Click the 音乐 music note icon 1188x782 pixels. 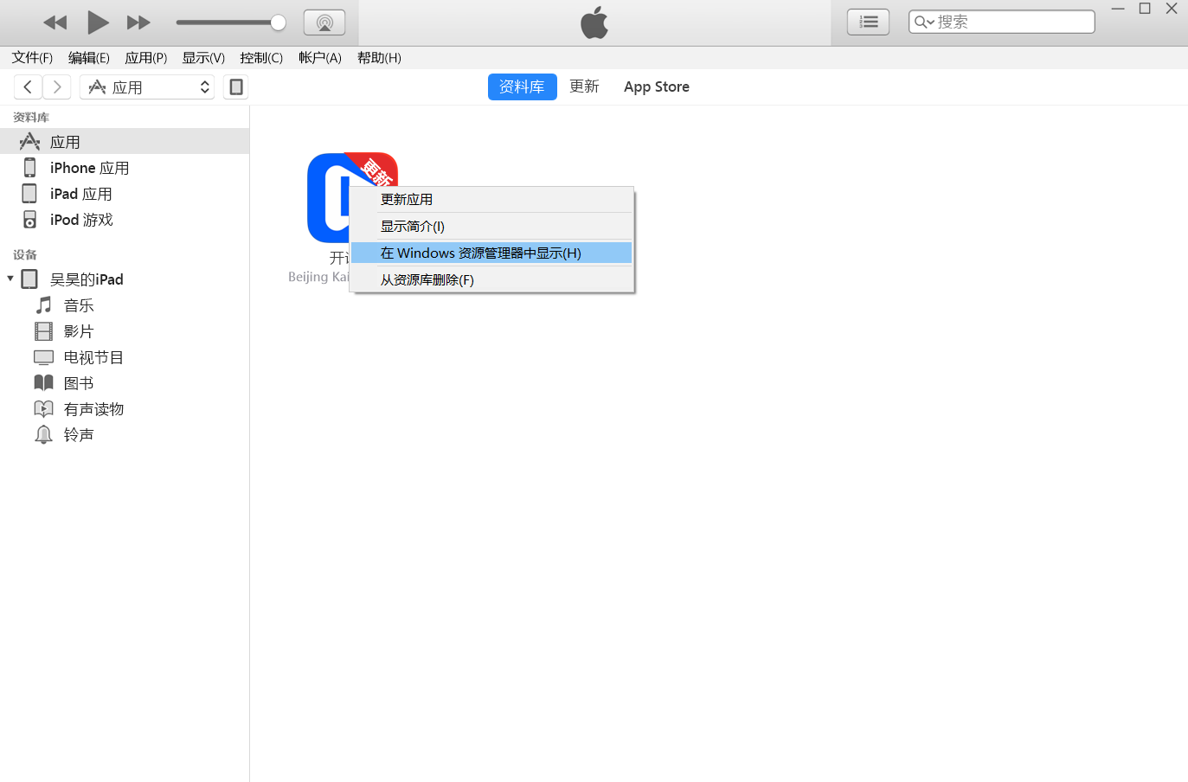click(43, 304)
